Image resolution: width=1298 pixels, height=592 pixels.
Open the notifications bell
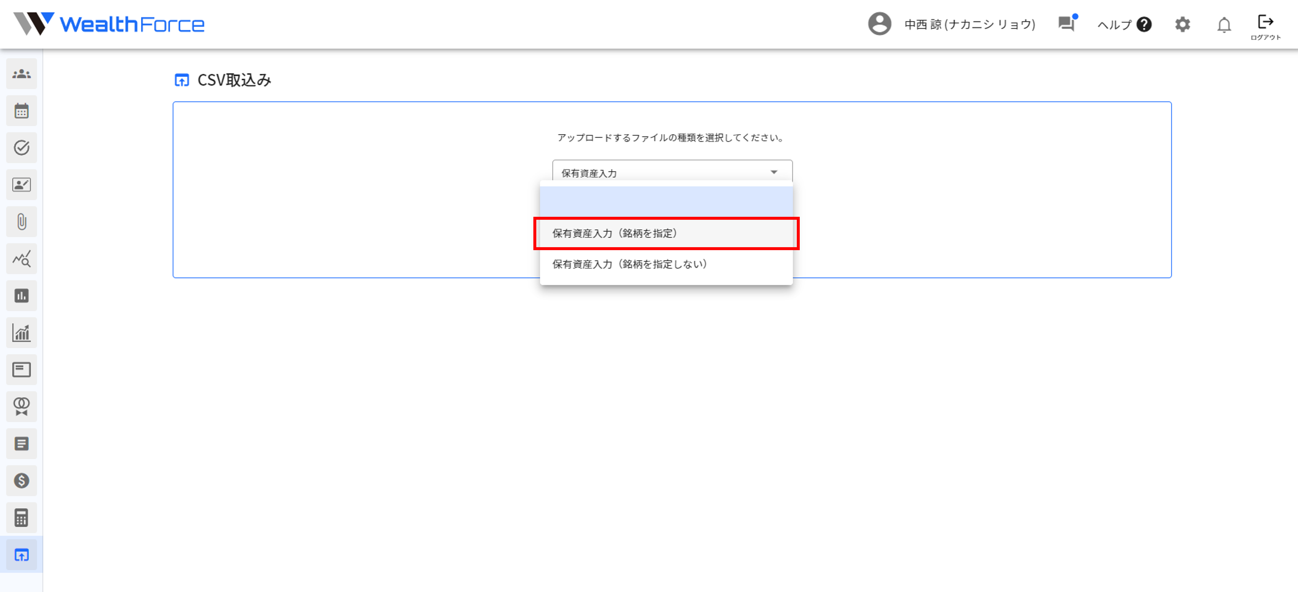tap(1224, 25)
